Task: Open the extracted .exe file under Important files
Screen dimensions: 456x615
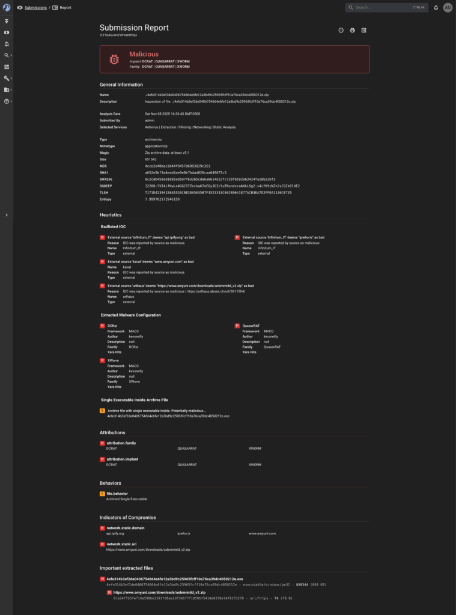Action: click(x=174, y=578)
